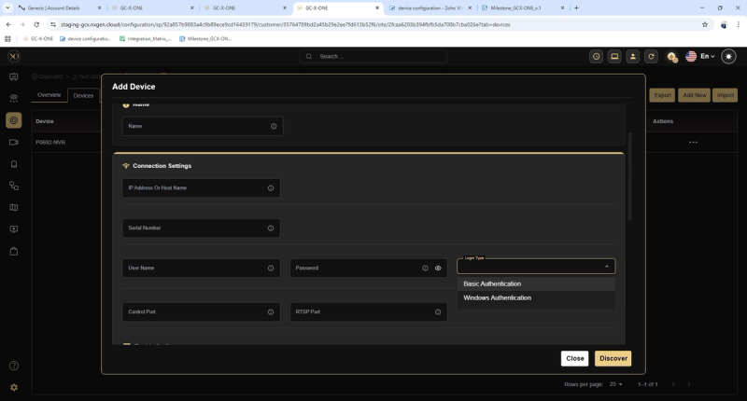Focus the User Name field
This screenshot has height=401, width=747.
[201, 268]
